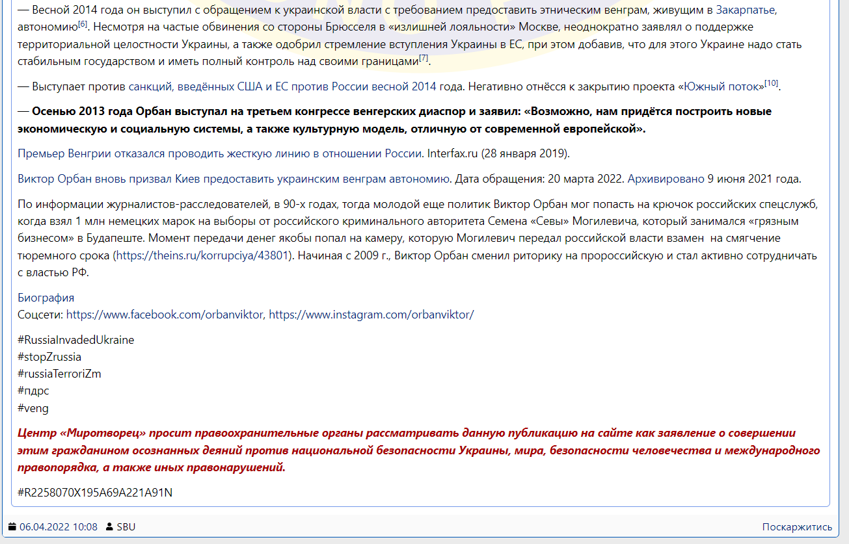Open link Премьер Венгрии отказался проводить жесткую линию

tap(221, 154)
